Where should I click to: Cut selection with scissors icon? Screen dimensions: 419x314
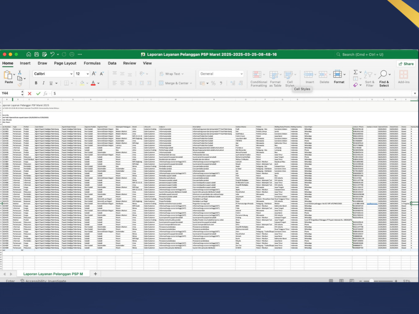coord(20,72)
